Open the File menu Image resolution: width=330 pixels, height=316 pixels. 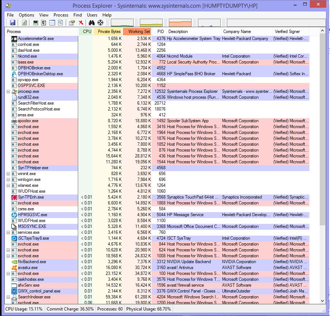(x=10, y=15)
